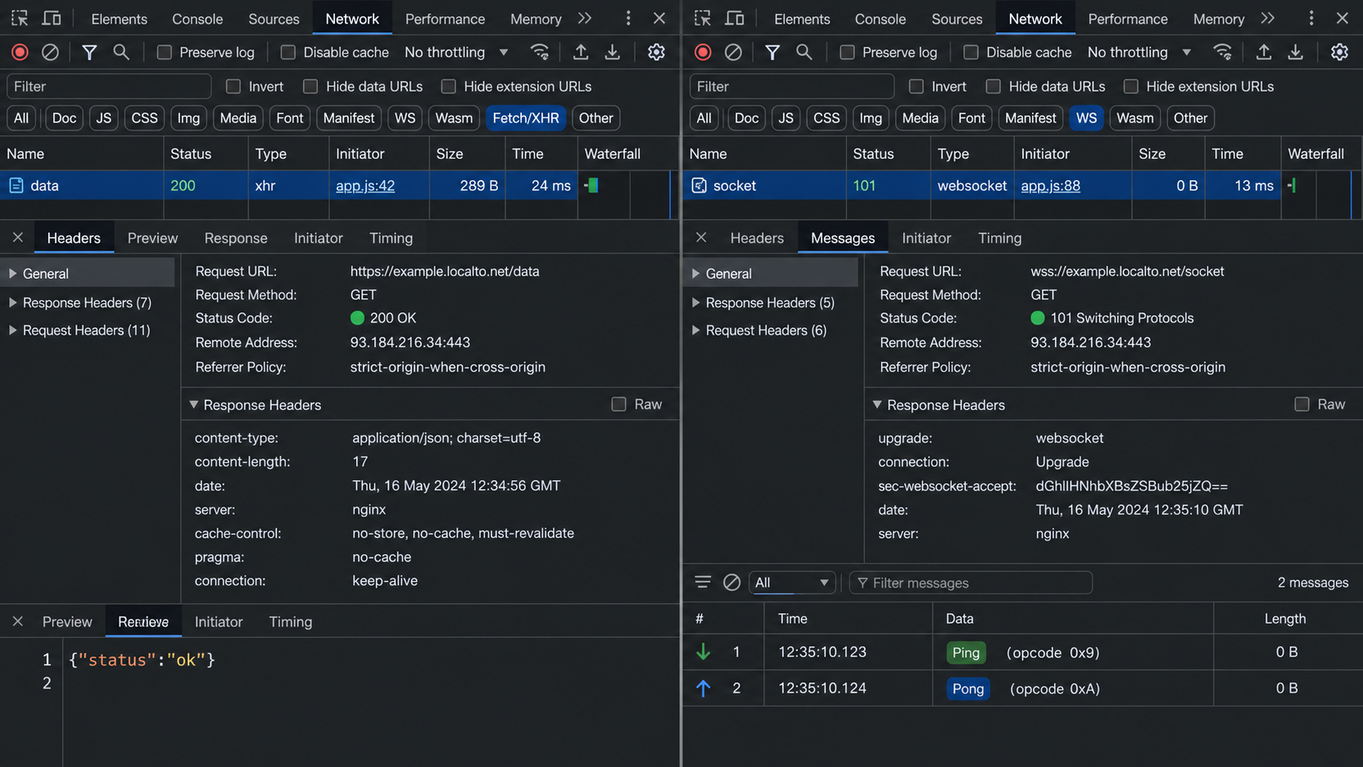Open No throttling dropdown in left panel
1363x767 pixels.
(457, 52)
